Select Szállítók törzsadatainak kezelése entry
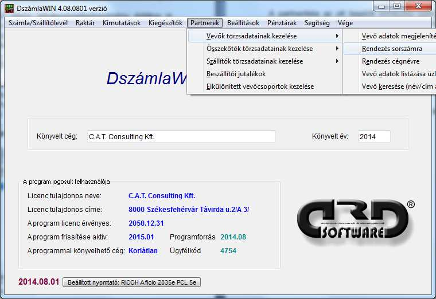Screen dimensions: 436x299 pyautogui.click(x=264, y=61)
